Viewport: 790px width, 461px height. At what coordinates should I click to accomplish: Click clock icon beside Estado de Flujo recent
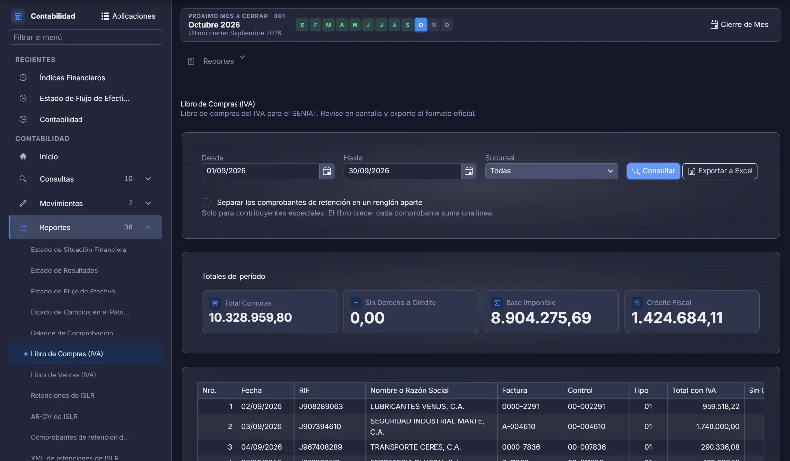coord(23,98)
